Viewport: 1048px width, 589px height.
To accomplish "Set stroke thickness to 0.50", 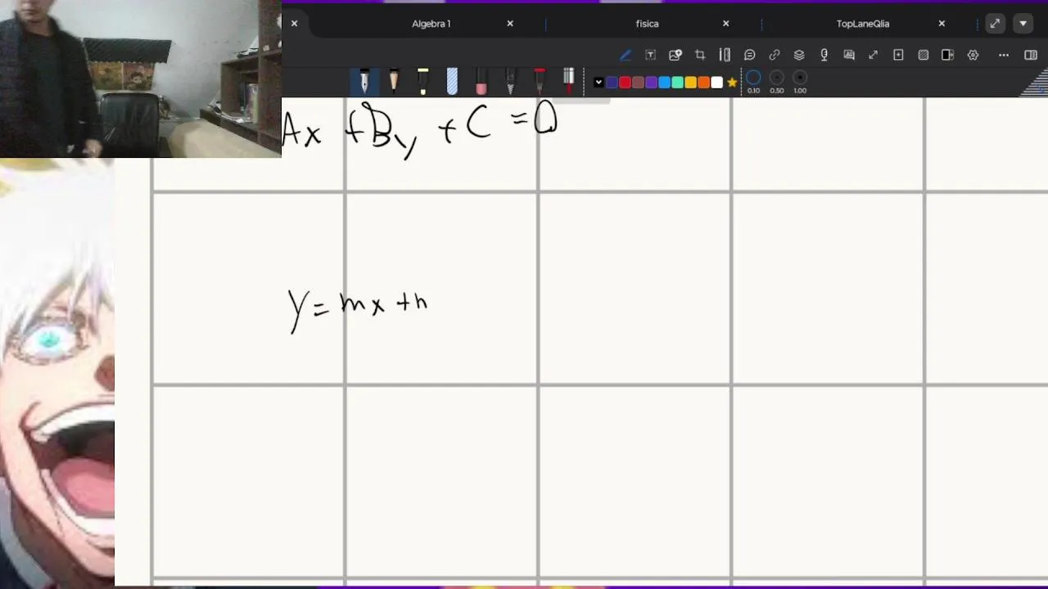I will [777, 81].
